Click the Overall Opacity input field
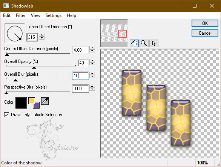 tap(83, 63)
